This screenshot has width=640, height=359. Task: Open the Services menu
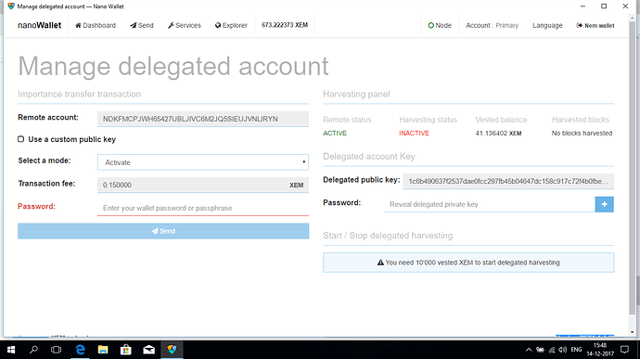tap(184, 25)
